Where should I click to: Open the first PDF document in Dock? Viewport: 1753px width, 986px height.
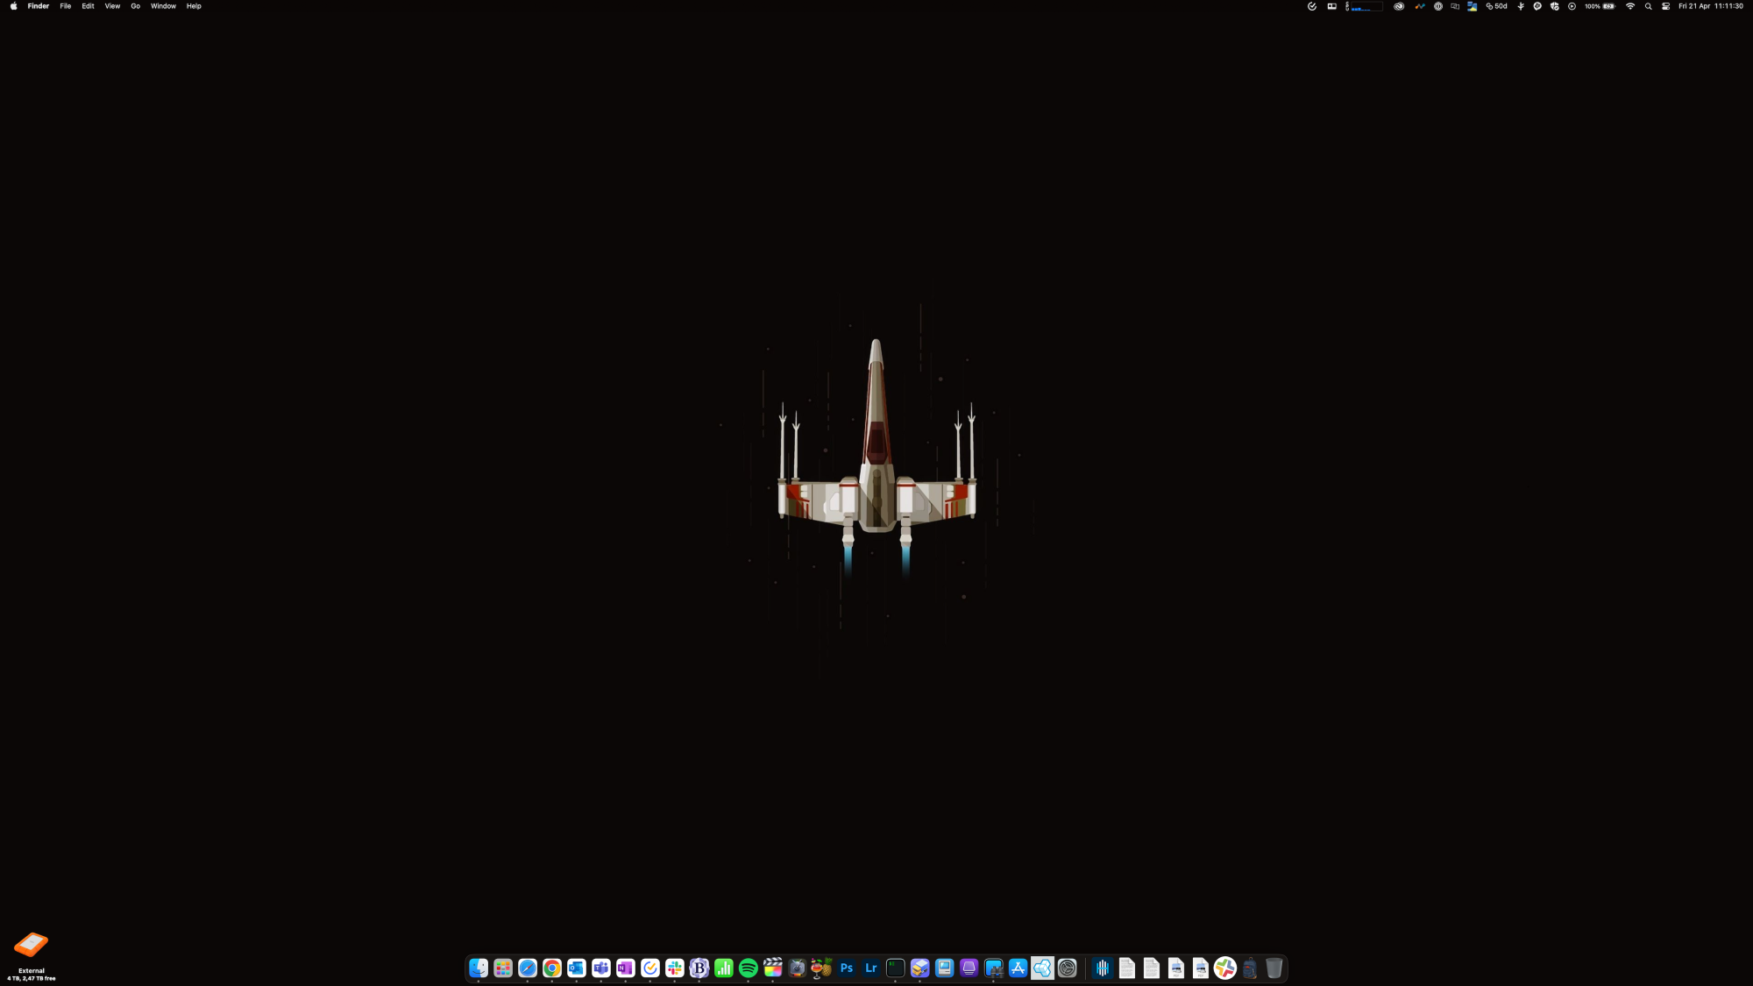[1176, 968]
